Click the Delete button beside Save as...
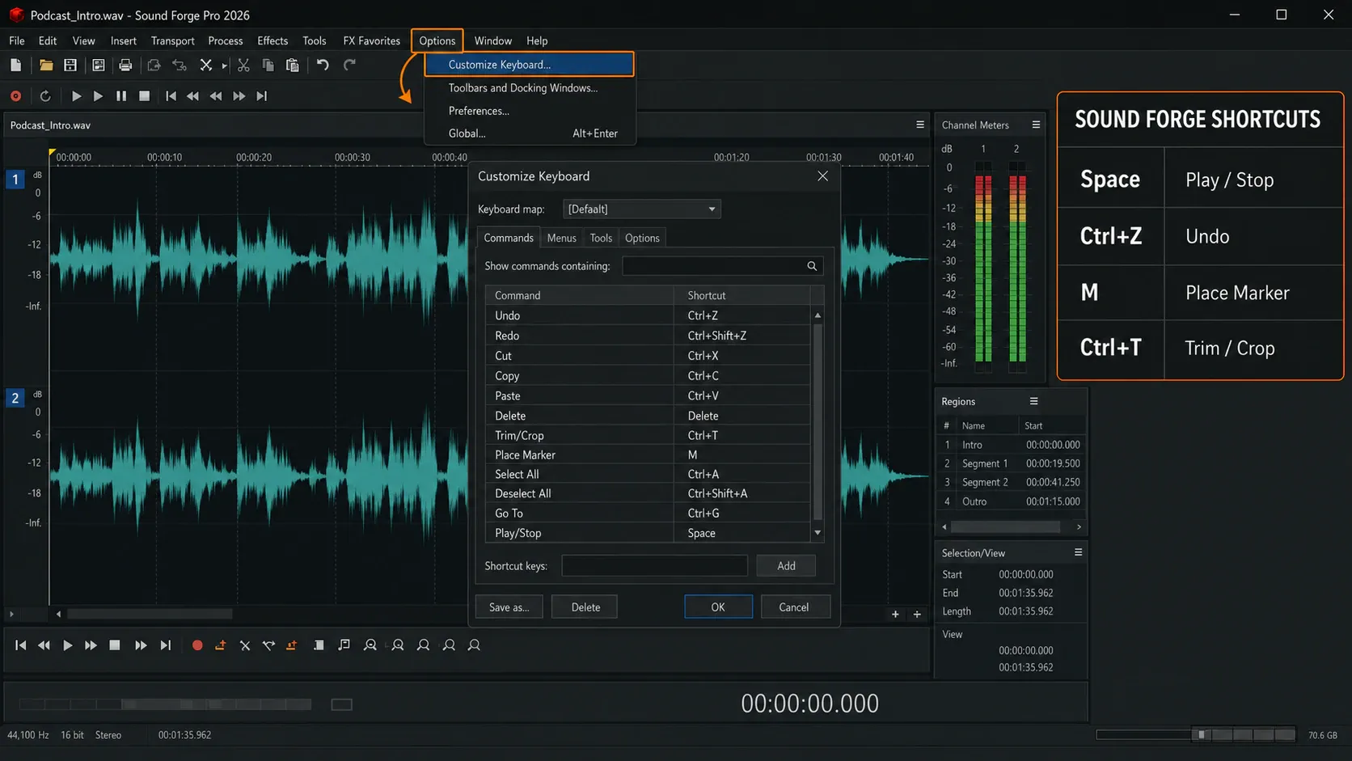Viewport: 1352px width, 761px height. 585,607
